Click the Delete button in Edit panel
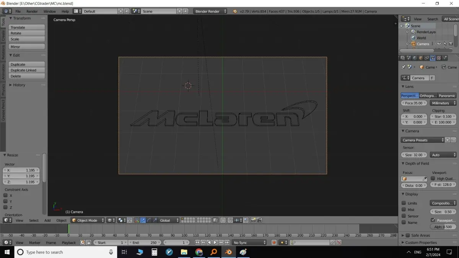The width and height of the screenshot is (459, 258). [x=27, y=76]
